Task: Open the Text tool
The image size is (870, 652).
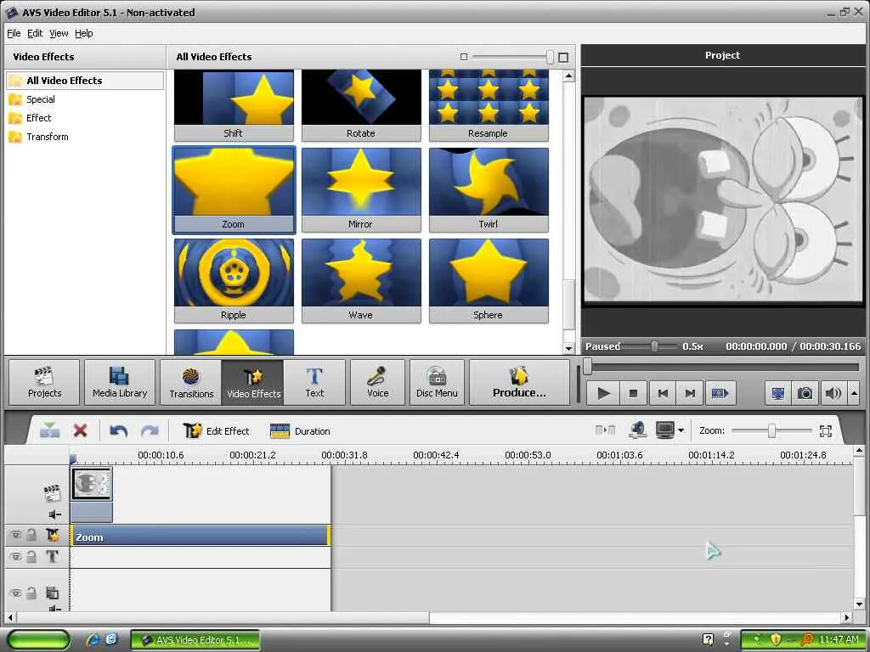Action: tap(314, 383)
